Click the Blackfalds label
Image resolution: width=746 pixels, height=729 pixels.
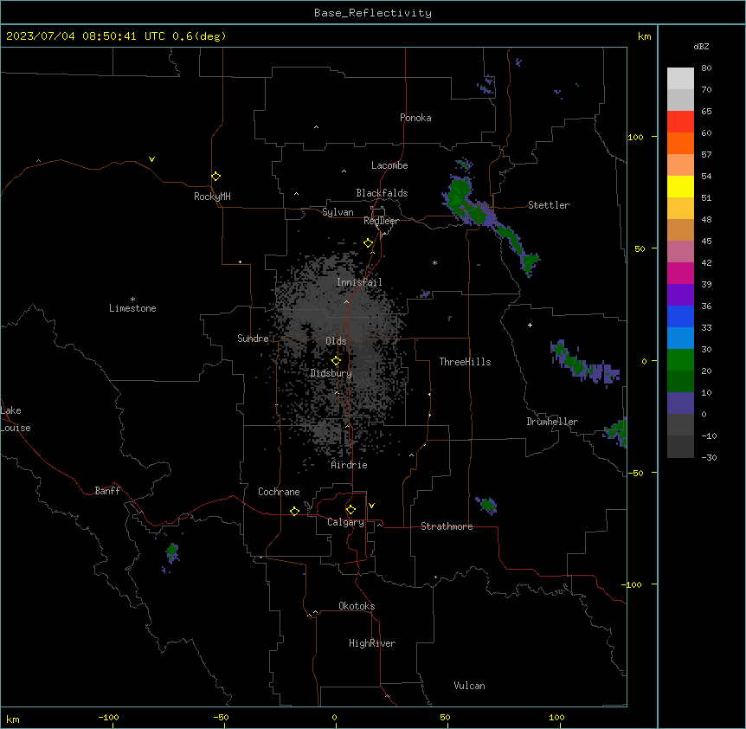[382, 193]
